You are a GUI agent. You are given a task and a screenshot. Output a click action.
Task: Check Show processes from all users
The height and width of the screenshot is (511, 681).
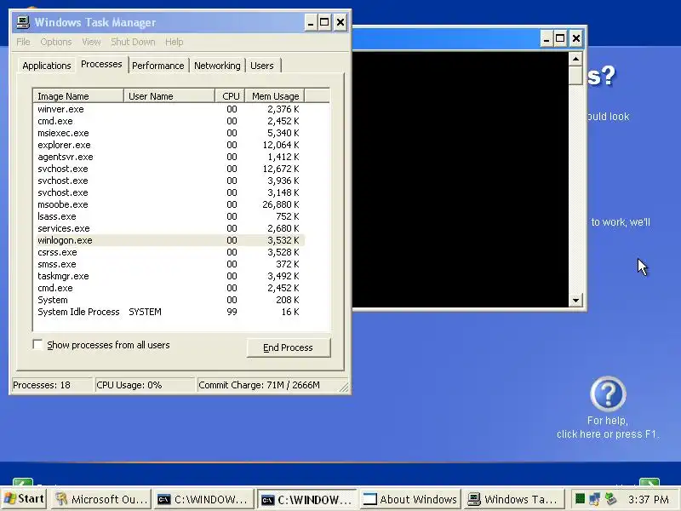click(x=37, y=345)
